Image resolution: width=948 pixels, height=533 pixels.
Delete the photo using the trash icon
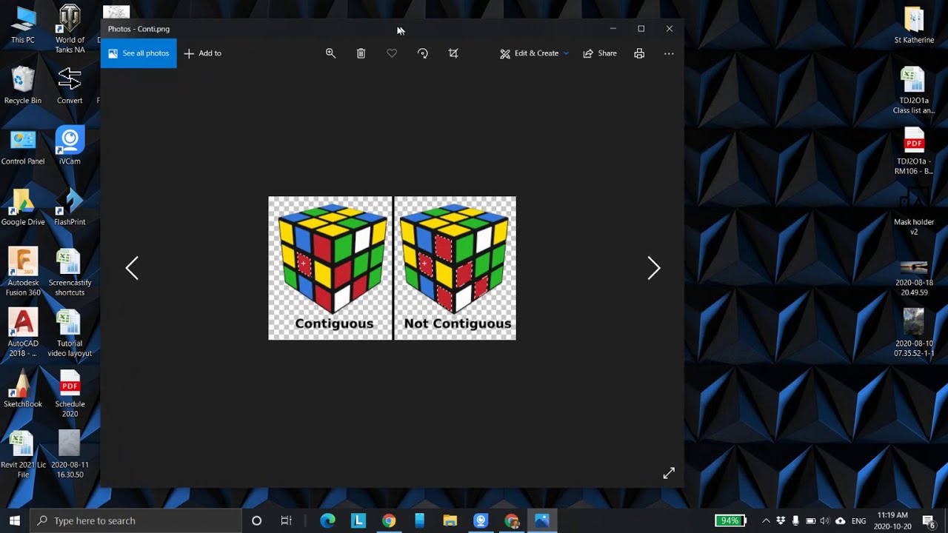361,53
